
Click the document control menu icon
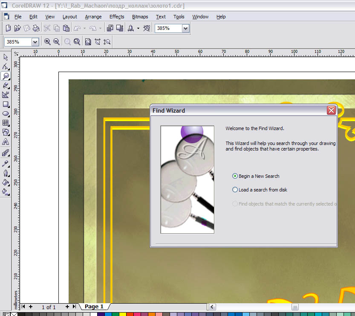[6, 17]
